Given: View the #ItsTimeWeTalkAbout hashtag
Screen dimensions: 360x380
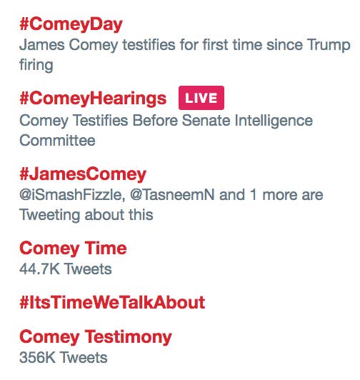Looking at the screenshot, I should click(112, 303).
